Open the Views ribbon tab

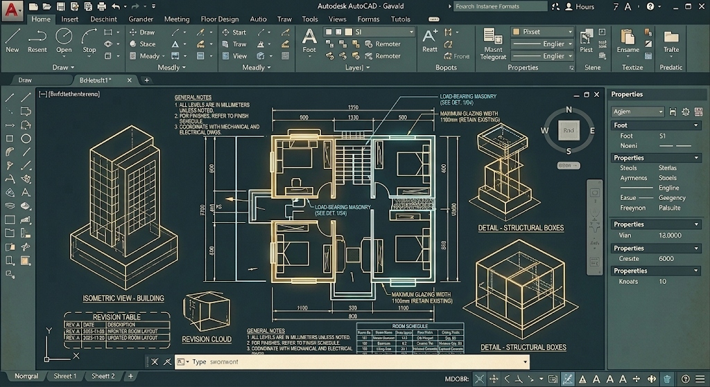pyautogui.click(x=338, y=19)
